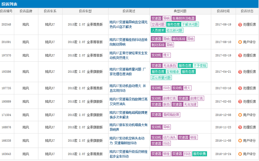Image resolution: width=259 pixels, height=161 pixels.
Task: Click 用户评分 status text in row 166338
Action: (x=249, y=141)
